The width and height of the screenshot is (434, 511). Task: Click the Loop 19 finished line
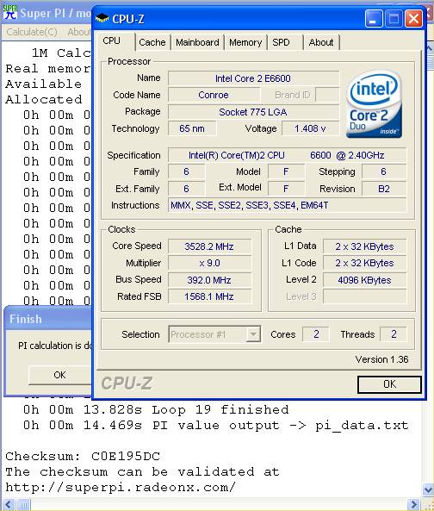(x=156, y=409)
